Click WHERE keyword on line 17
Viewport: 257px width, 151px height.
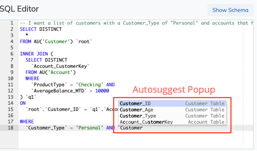27,122
